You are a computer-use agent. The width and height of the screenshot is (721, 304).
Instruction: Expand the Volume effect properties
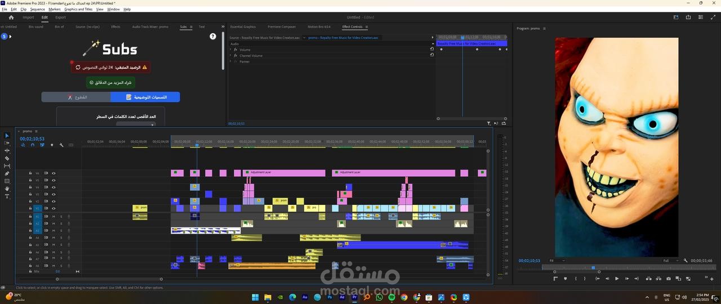pyautogui.click(x=230, y=50)
